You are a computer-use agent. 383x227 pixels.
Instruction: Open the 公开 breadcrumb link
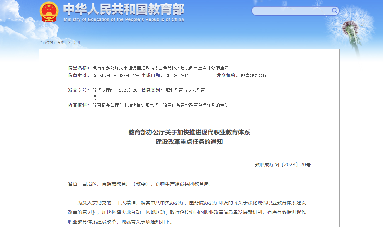[77, 42]
